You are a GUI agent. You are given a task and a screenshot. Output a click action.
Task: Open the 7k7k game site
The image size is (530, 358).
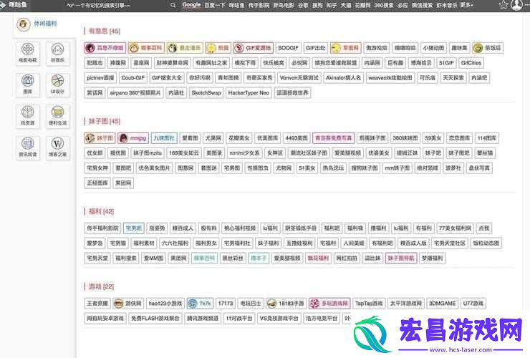pos(200,304)
